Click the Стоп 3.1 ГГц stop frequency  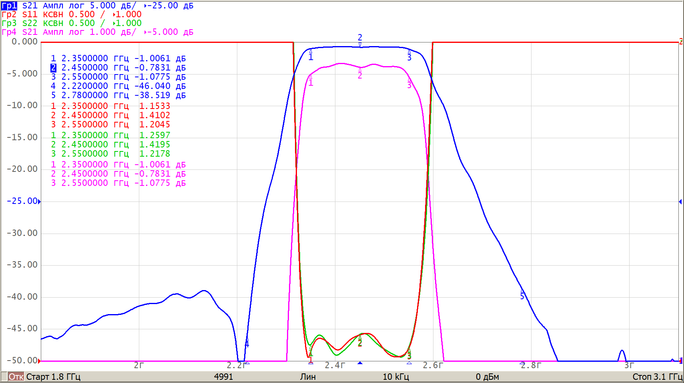(x=657, y=377)
